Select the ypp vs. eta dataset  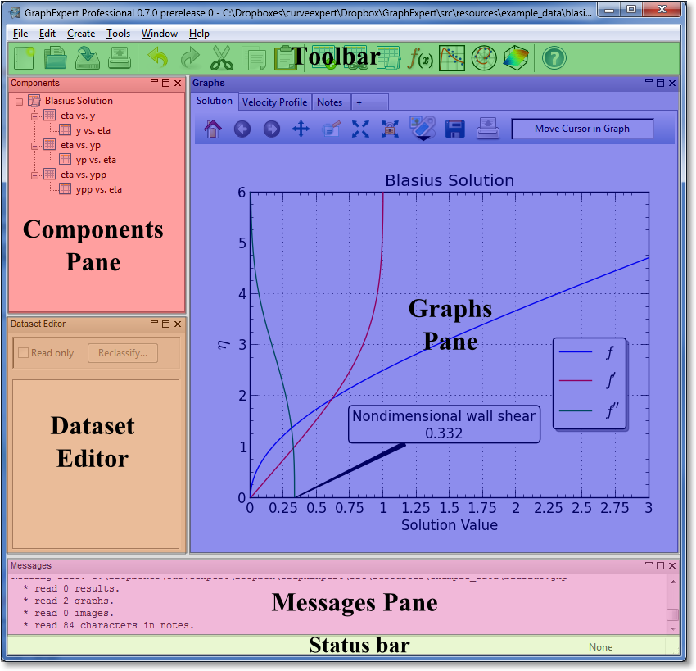(x=98, y=189)
